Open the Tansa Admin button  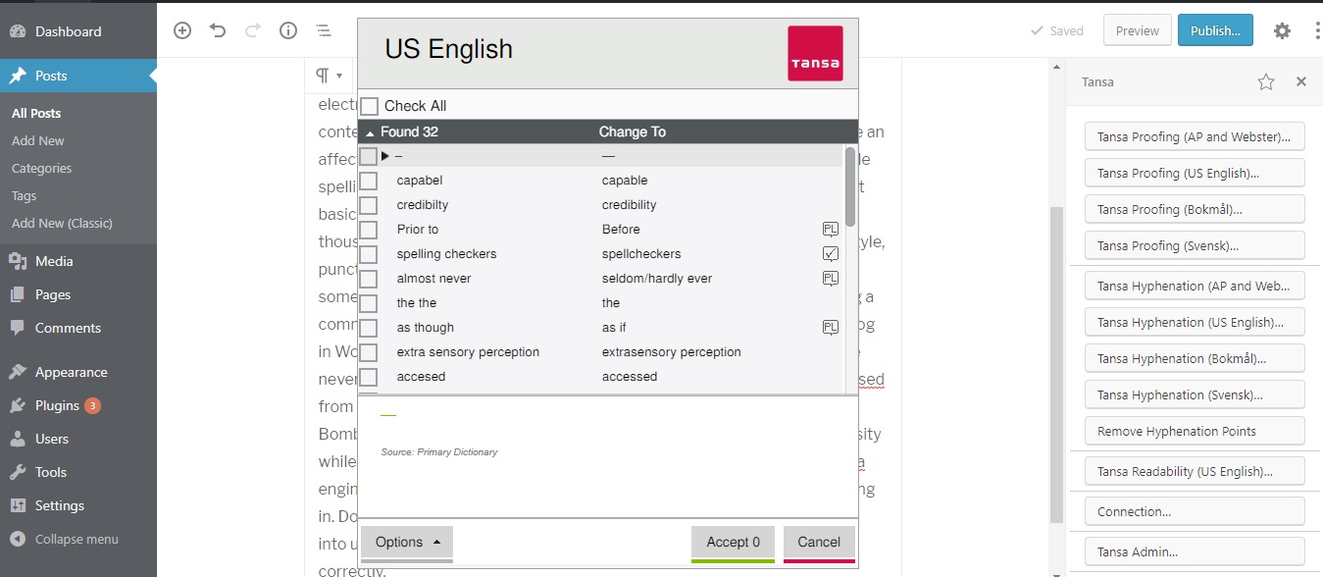pyautogui.click(x=1195, y=551)
